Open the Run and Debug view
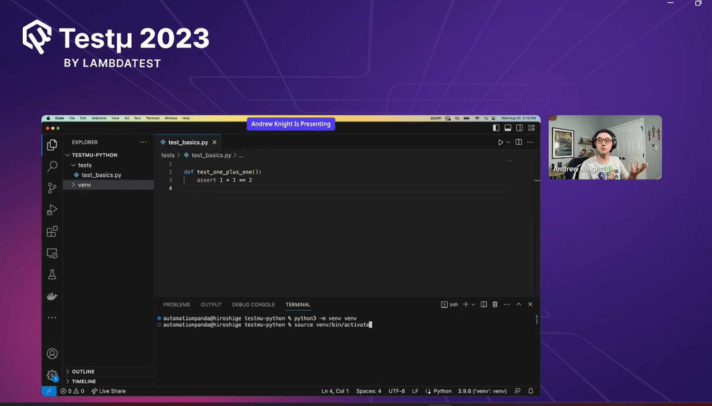The image size is (712, 406). (x=52, y=210)
